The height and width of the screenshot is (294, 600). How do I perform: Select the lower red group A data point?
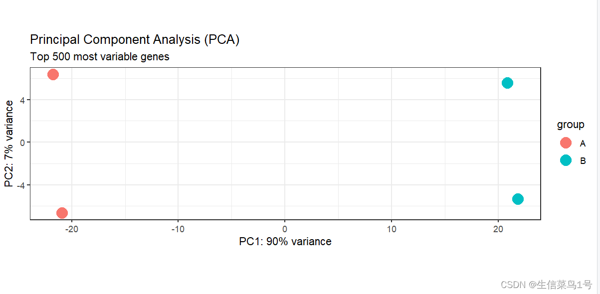click(x=62, y=213)
